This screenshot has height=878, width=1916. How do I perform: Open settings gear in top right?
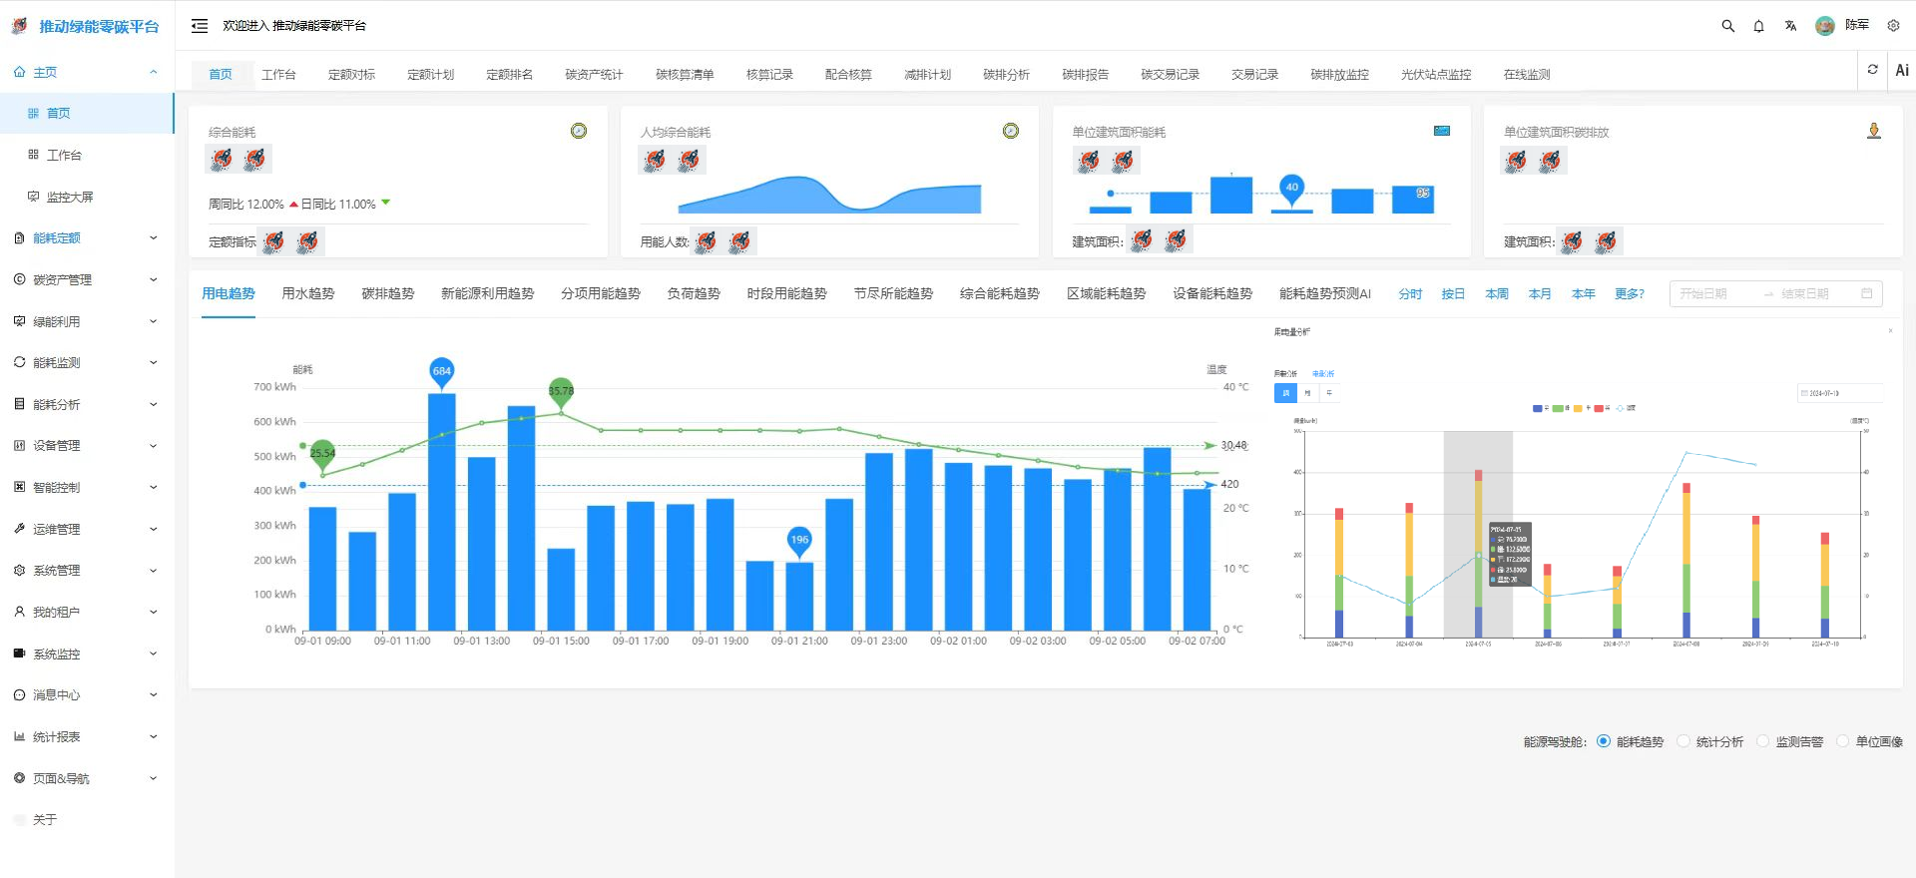[x=1893, y=26]
